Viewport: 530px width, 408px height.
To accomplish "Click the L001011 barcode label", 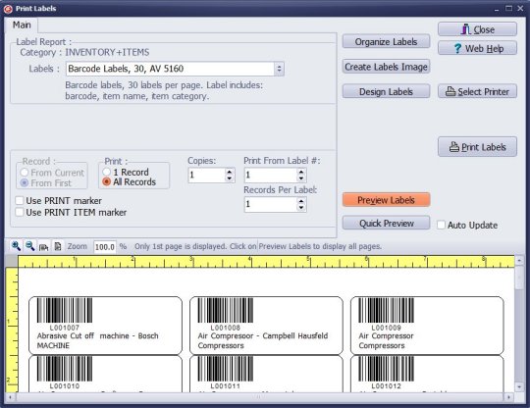I will [x=266, y=374].
